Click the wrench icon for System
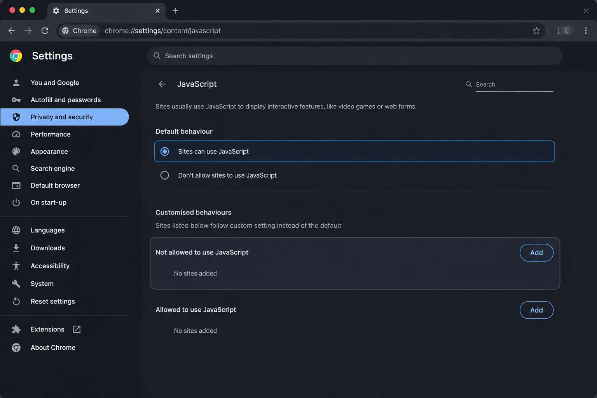Image resolution: width=597 pixels, height=398 pixels. pos(16,284)
